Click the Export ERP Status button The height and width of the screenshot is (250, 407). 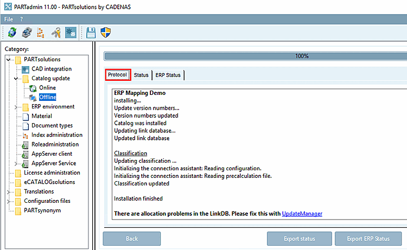(x=368, y=239)
